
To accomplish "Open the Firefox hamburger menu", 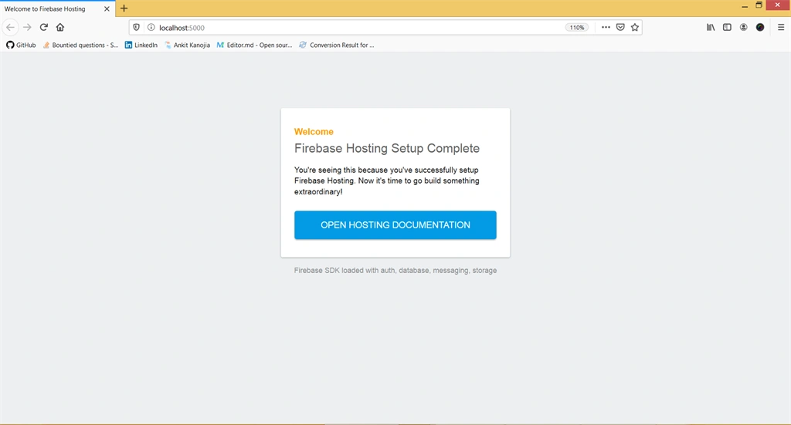I will click(x=781, y=27).
